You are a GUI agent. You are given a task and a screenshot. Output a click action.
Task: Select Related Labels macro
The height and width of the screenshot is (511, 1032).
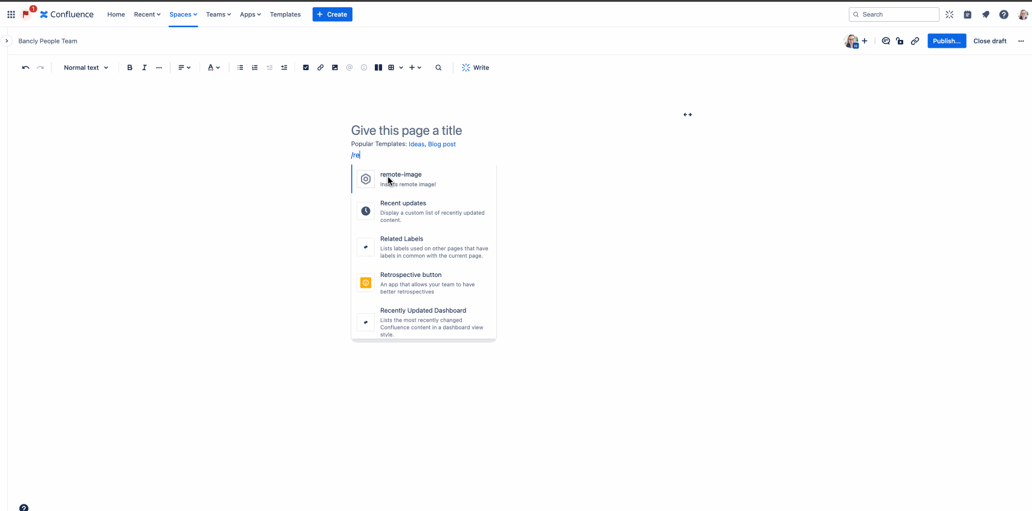[424, 247]
